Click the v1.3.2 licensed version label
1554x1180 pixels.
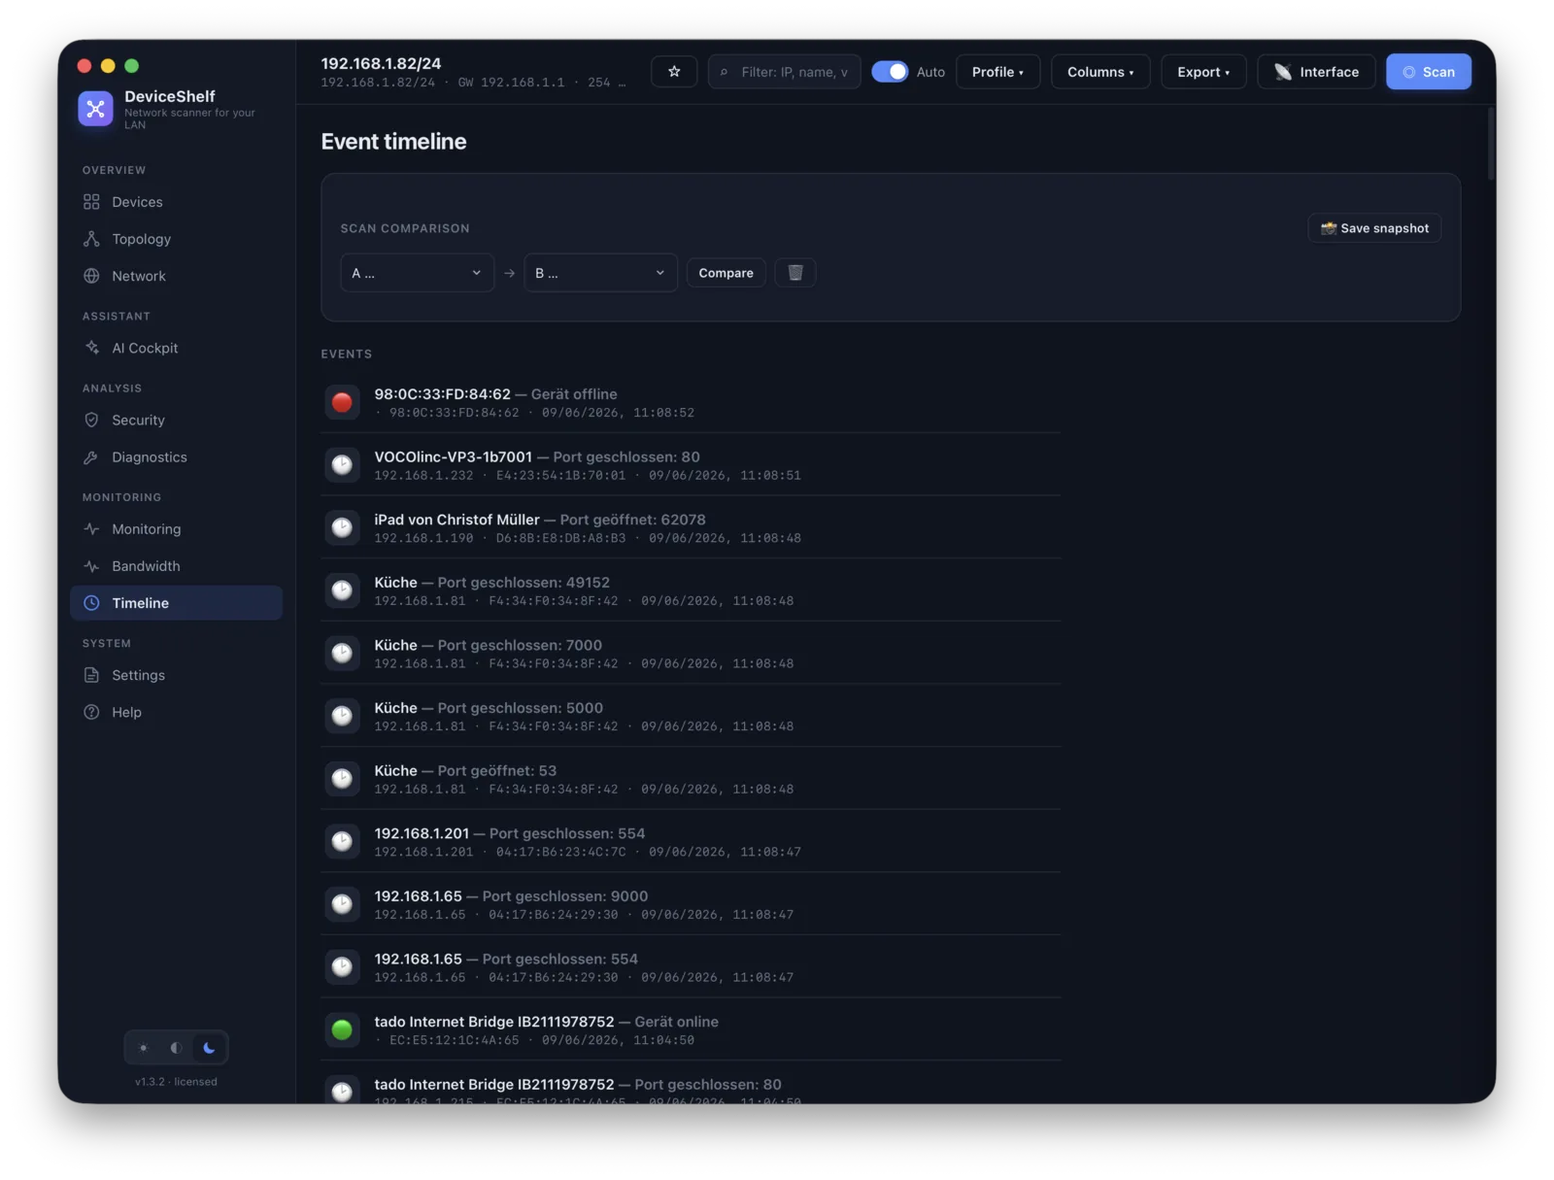tap(176, 1082)
